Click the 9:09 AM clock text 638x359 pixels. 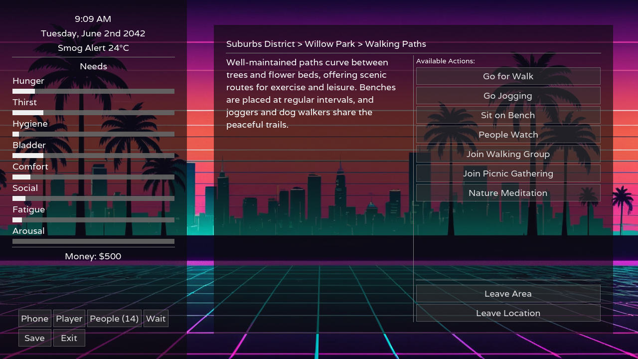coord(93,19)
